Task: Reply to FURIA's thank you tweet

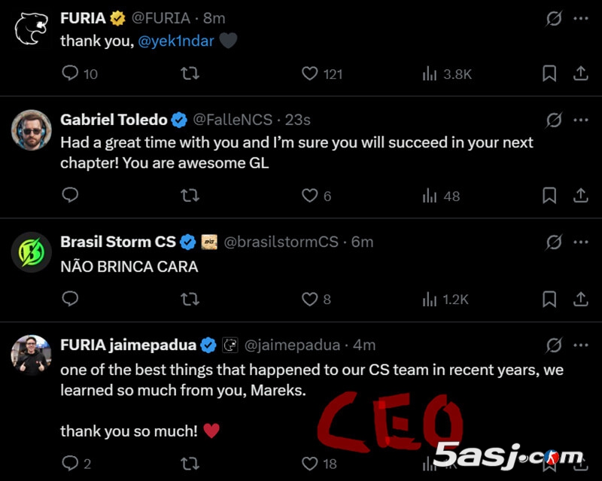Action: coord(70,73)
